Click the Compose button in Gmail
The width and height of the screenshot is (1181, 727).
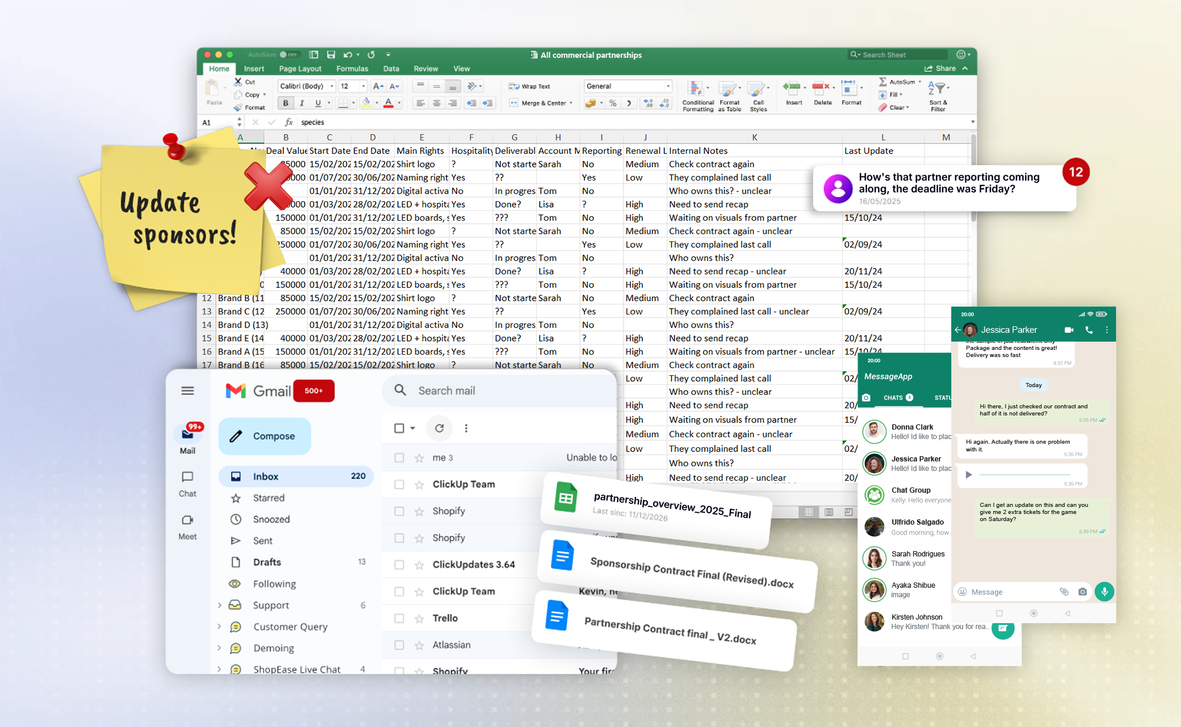click(265, 436)
